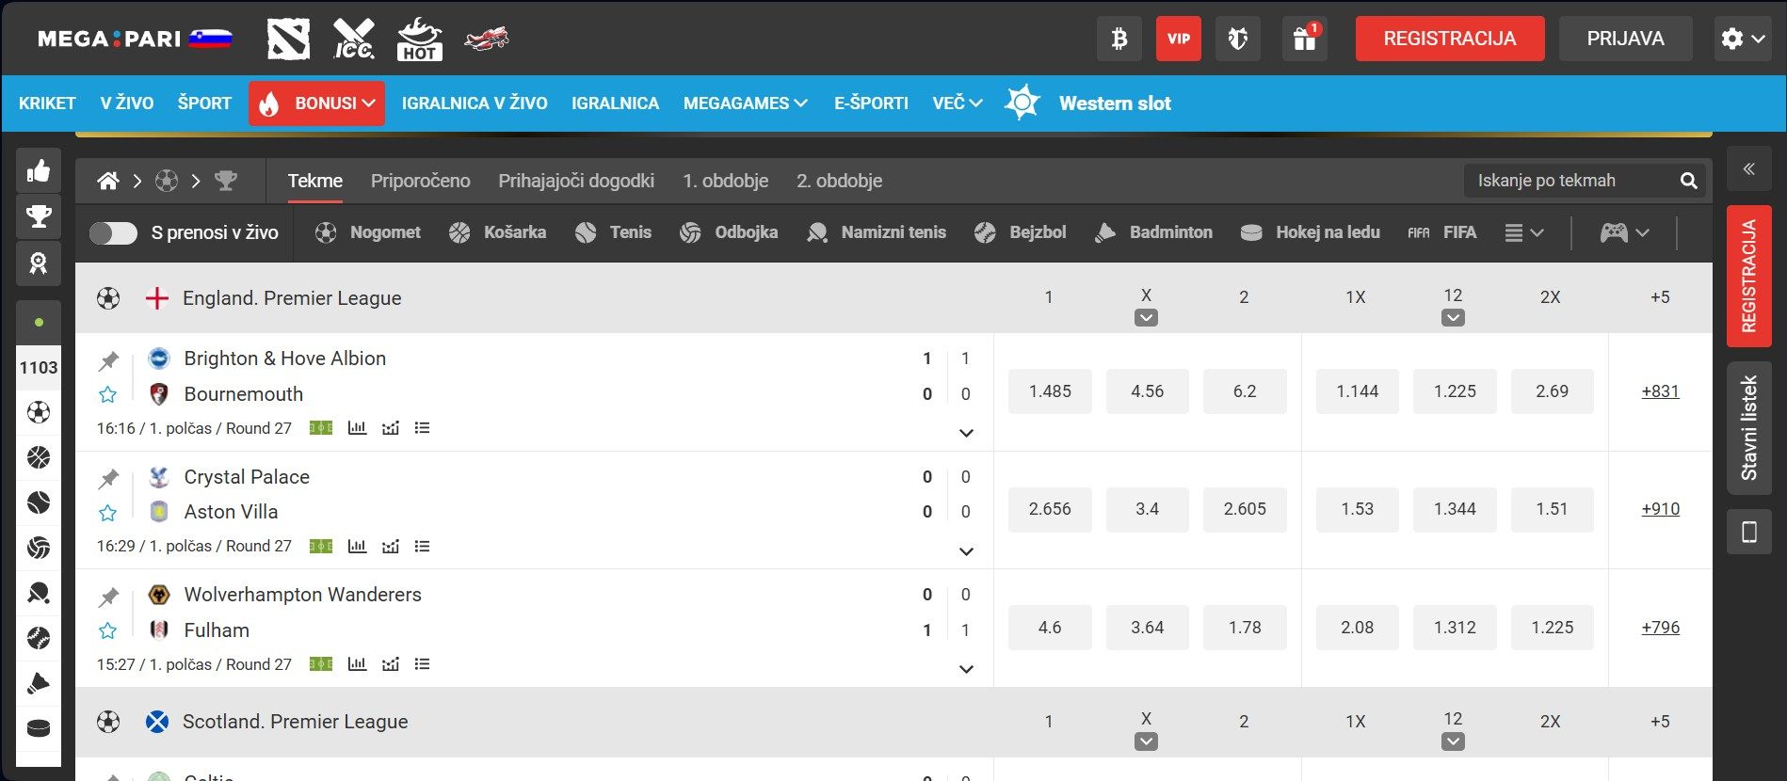Open the Dota 2 icon in header
The image size is (1787, 781).
click(288, 39)
